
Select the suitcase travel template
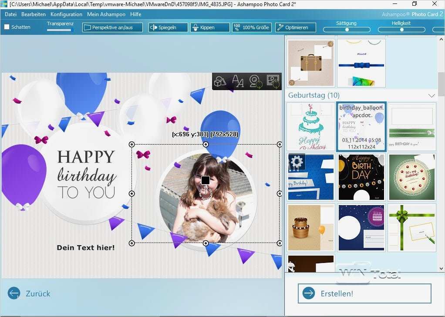click(311, 63)
